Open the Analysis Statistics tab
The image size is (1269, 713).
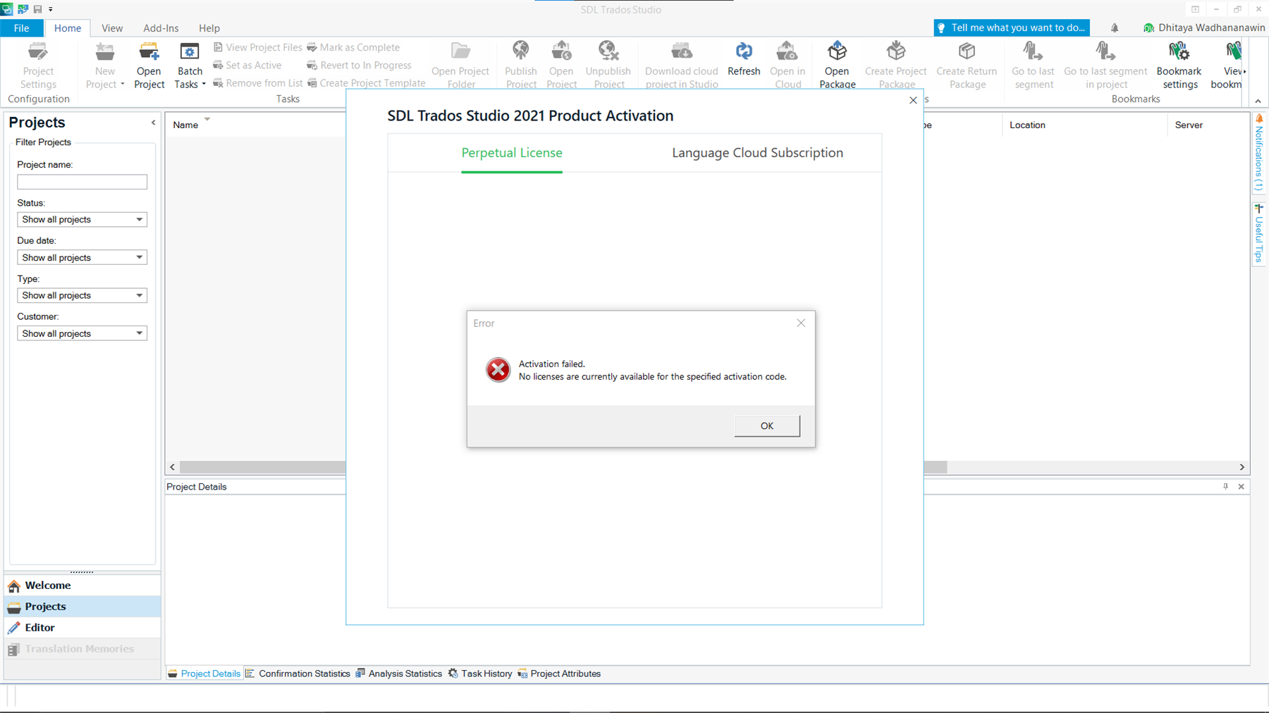pos(399,674)
